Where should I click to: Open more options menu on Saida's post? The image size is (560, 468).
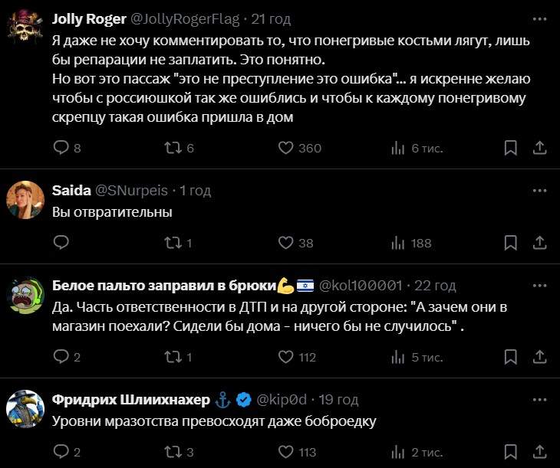pyautogui.click(x=539, y=190)
